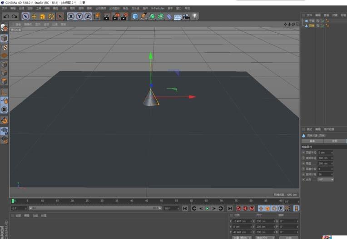Select the Move tool in the toolbar
Viewport: 347px width, 239px height.
coord(34,16)
